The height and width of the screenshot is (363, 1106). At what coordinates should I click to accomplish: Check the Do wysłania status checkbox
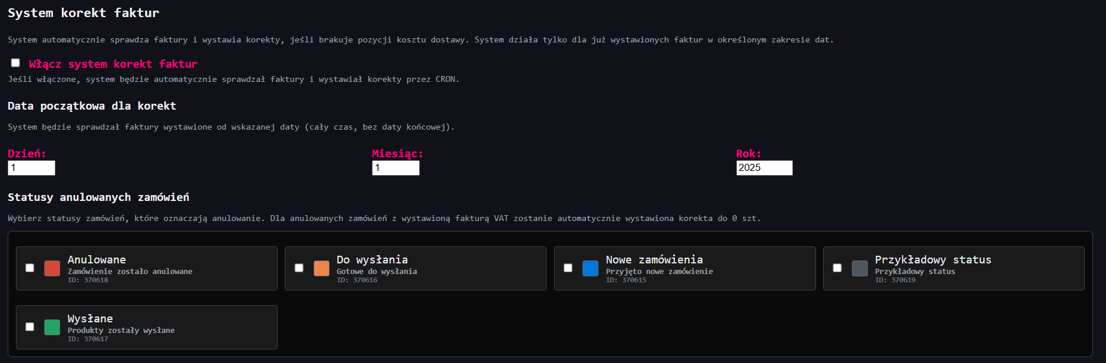[299, 268]
